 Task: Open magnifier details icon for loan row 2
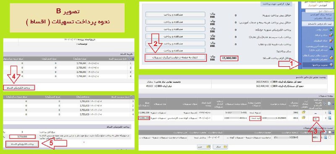click(330, 118)
